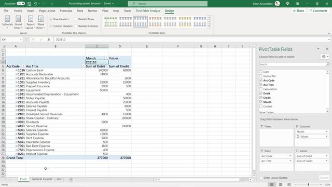Select the red dashed PivotTable style thumbnail
The image size is (332, 187).
155,22
